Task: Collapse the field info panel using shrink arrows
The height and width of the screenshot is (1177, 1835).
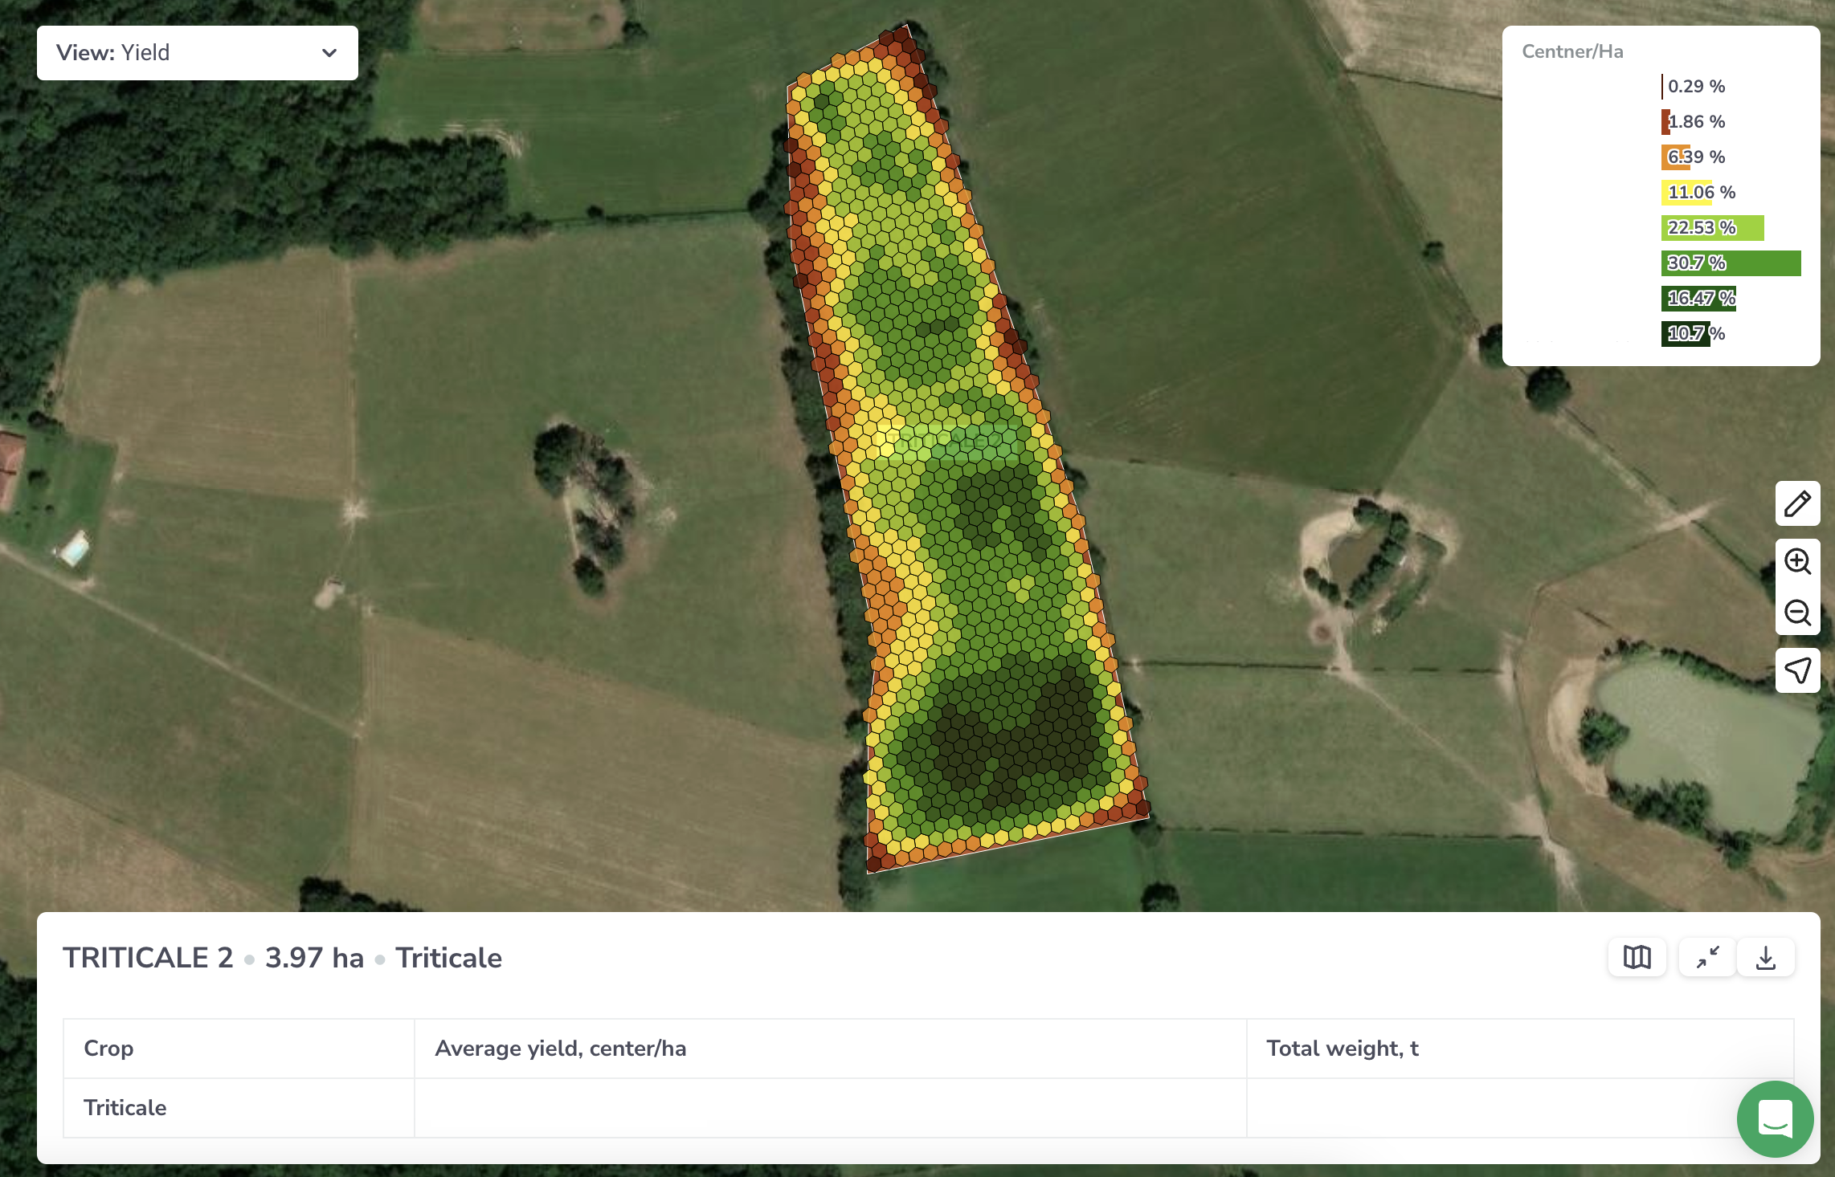Action: pos(1706,956)
